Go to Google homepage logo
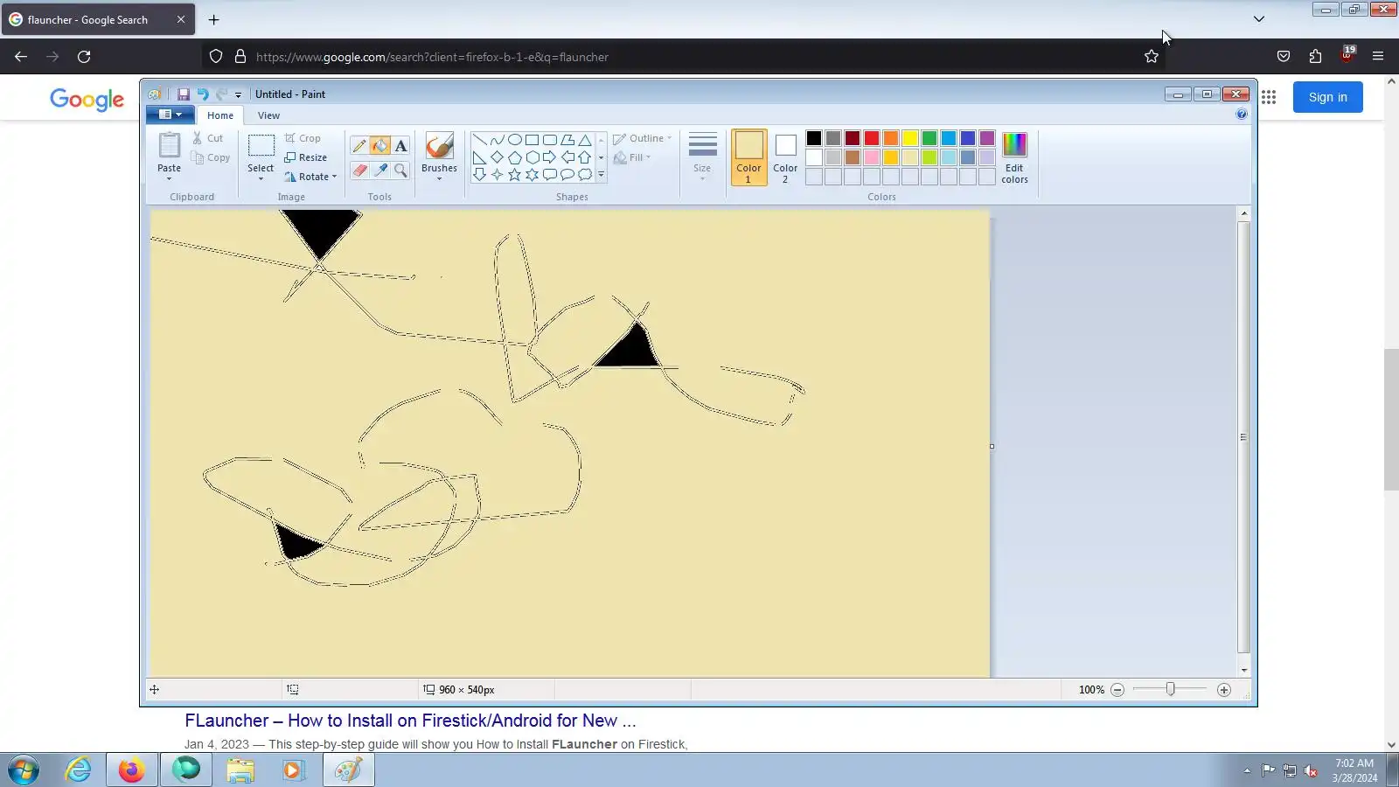 coord(87,99)
